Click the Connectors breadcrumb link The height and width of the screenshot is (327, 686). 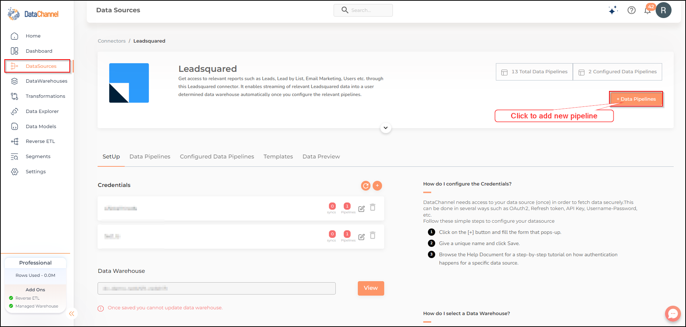pyautogui.click(x=112, y=41)
